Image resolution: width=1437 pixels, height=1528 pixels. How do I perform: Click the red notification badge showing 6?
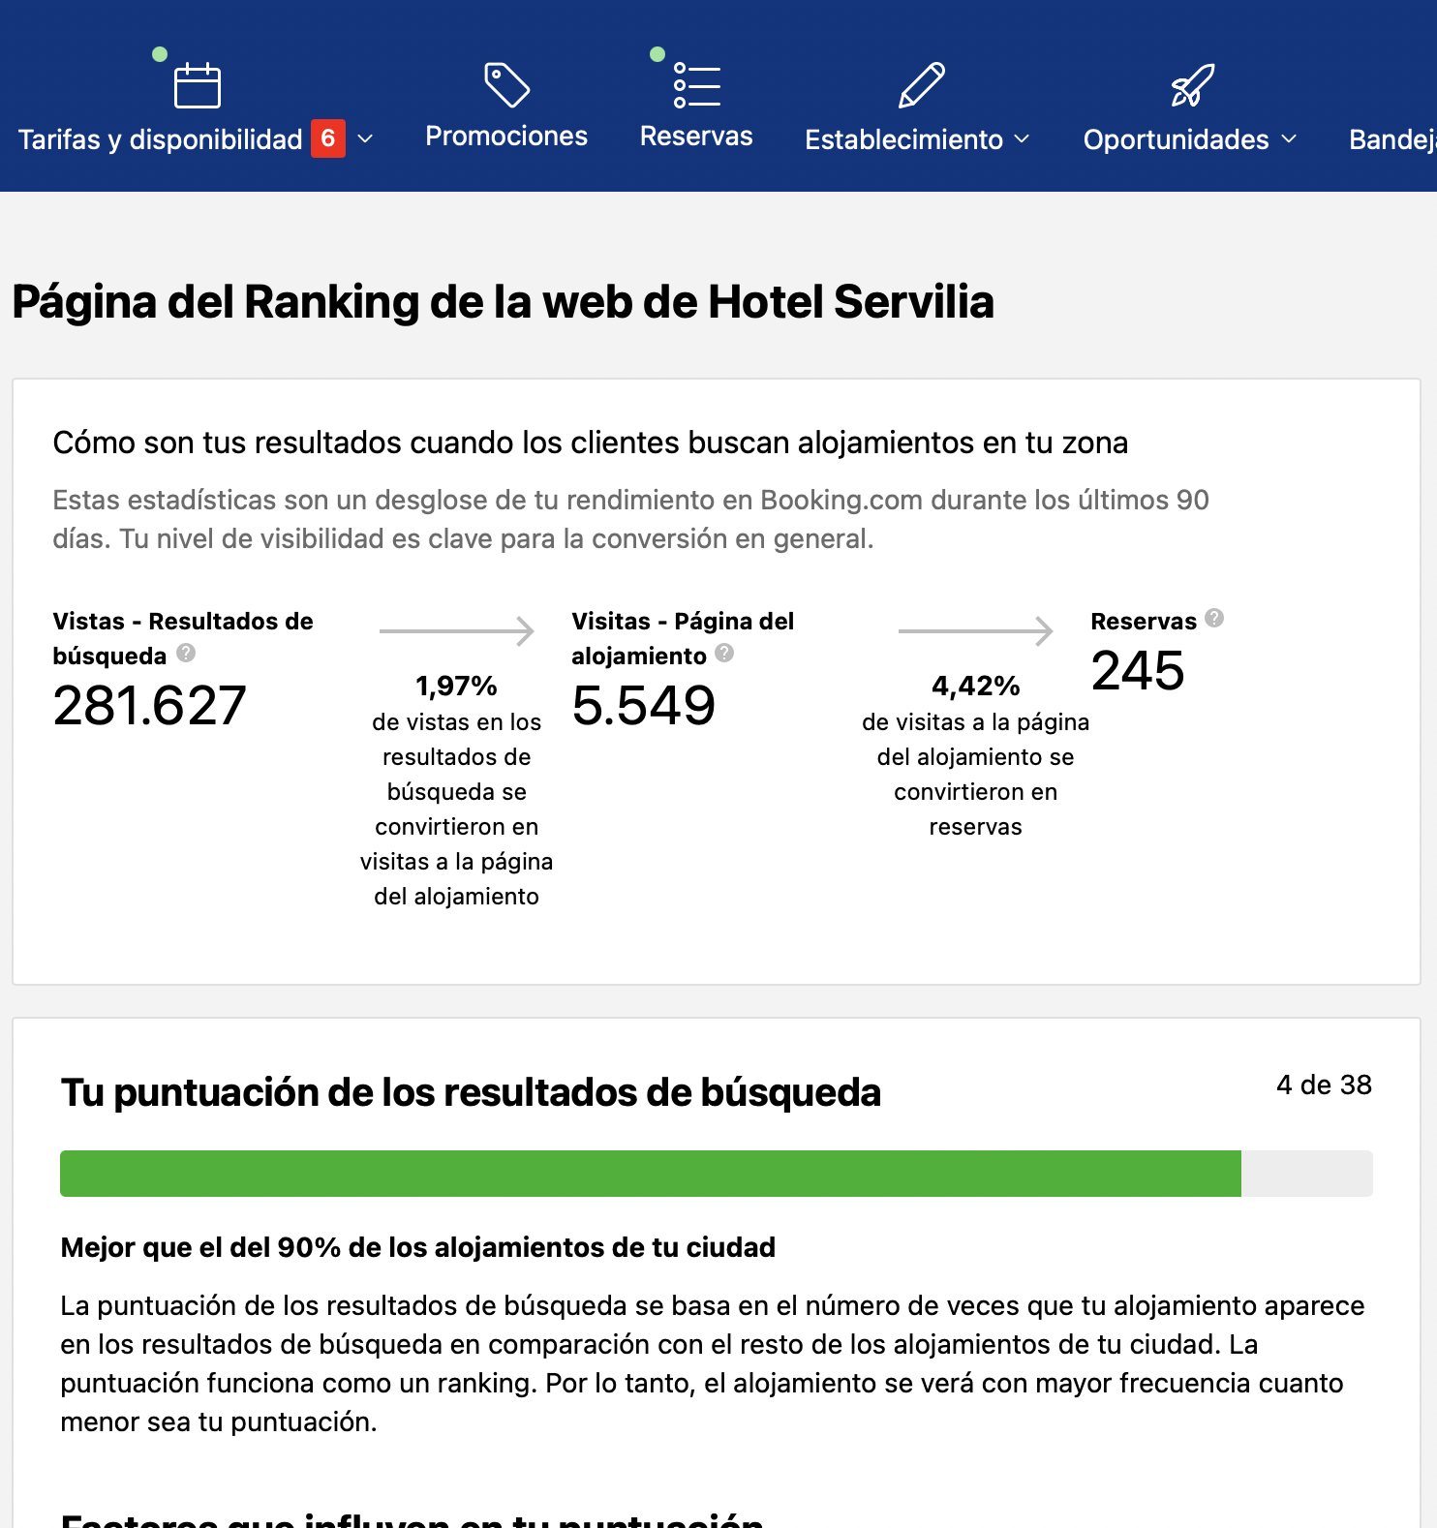pos(328,139)
